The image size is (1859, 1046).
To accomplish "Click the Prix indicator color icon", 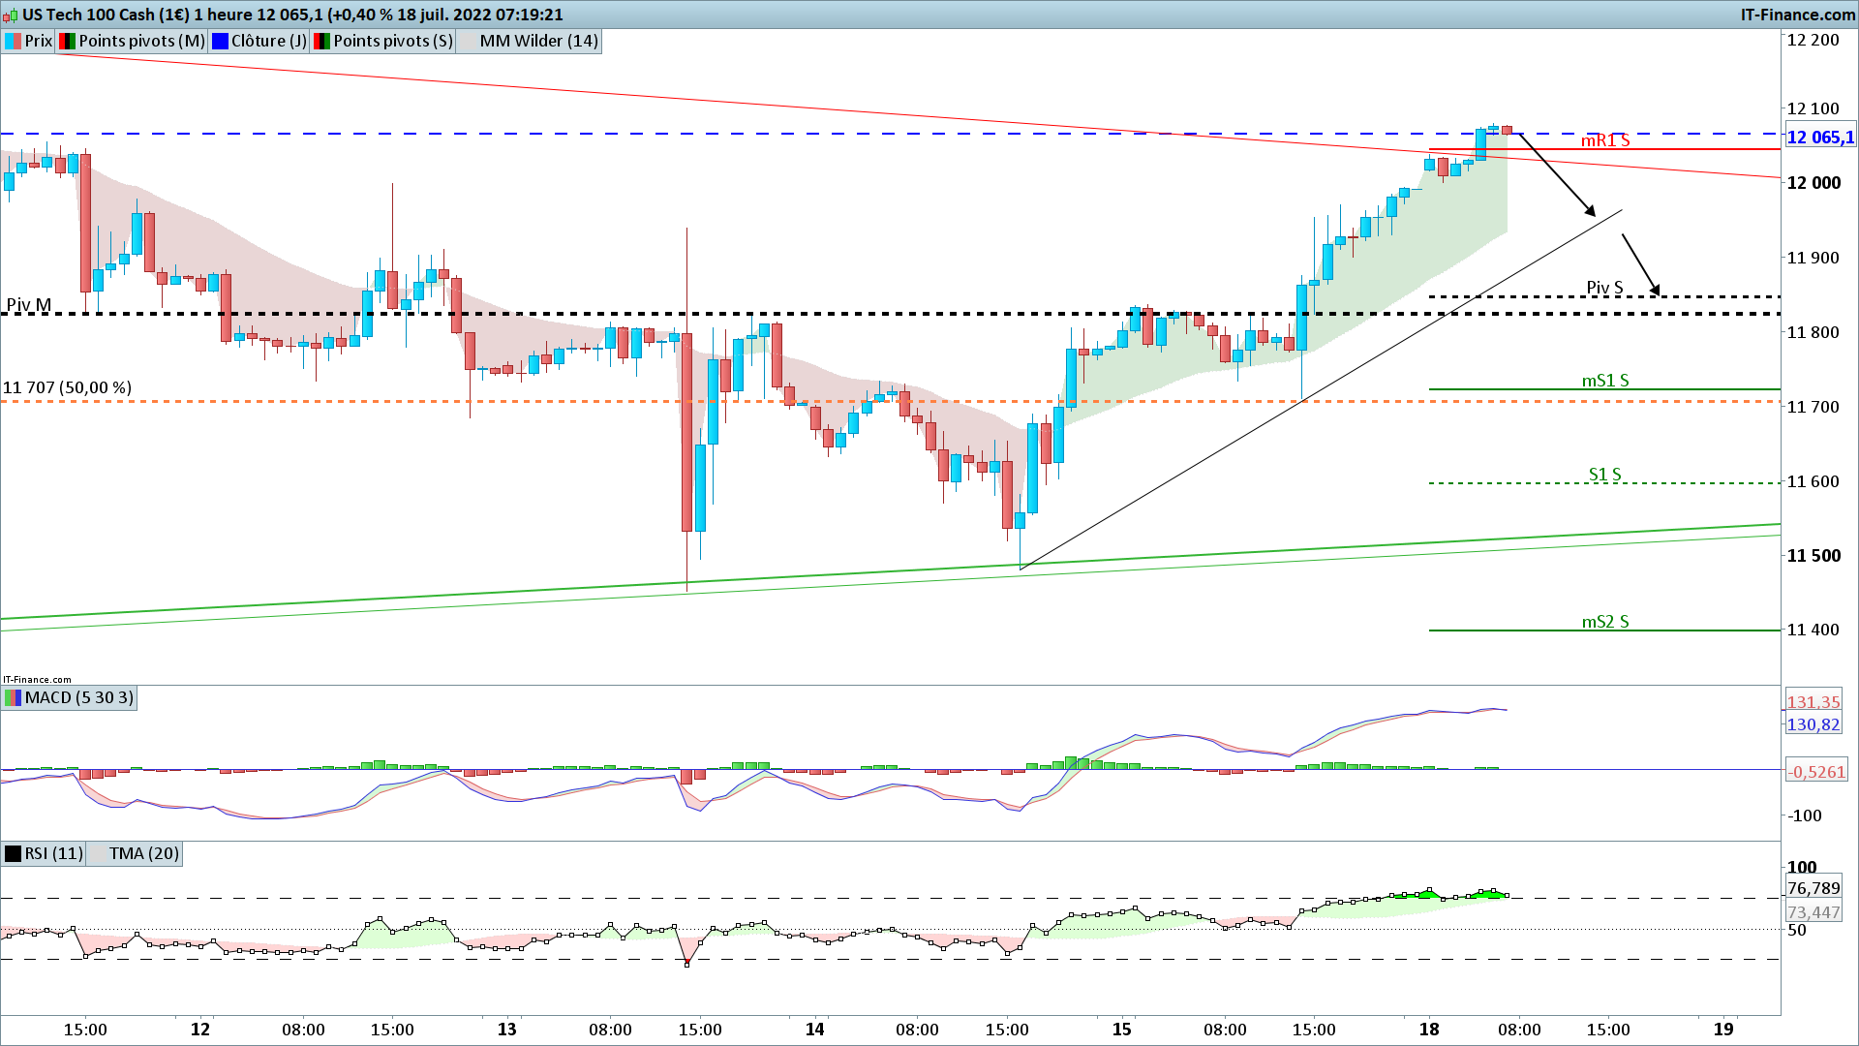I will 14,41.
